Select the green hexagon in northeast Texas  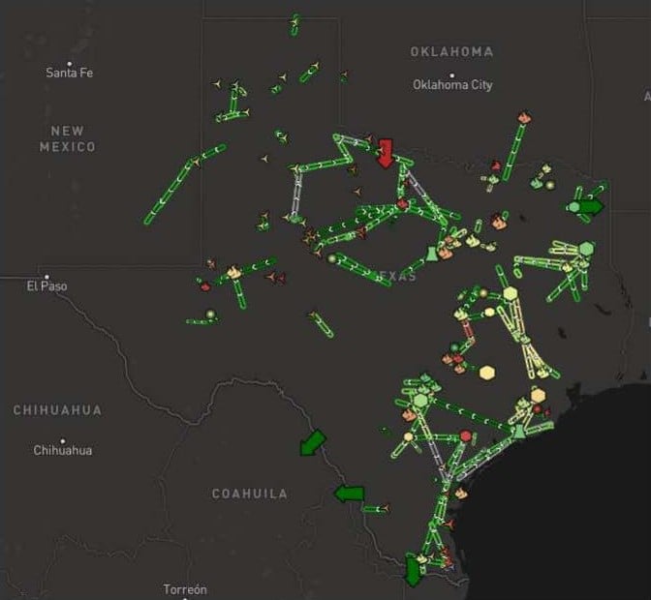pos(585,249)
